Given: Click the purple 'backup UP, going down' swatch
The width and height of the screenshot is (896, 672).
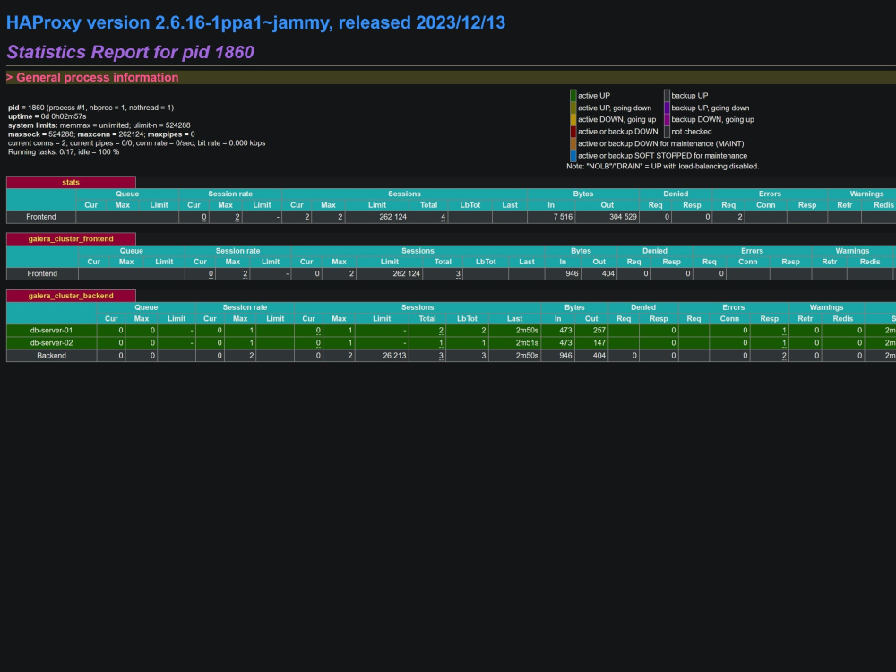Looking at the screenshot, I should click(x=667, y=108).
